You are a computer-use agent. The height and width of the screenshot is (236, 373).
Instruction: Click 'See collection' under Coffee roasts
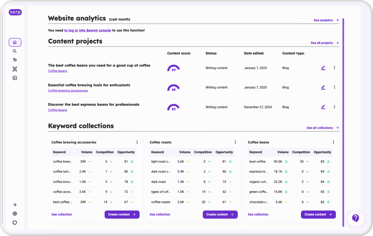tap(160, 214)
